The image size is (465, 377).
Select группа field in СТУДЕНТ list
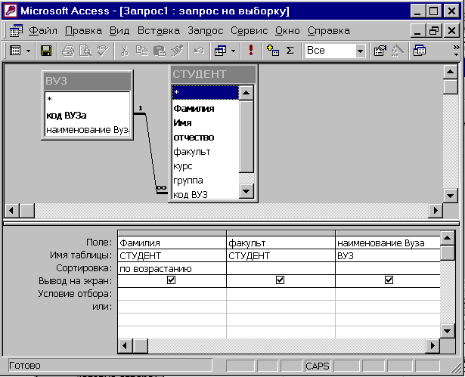coord(205,181)
